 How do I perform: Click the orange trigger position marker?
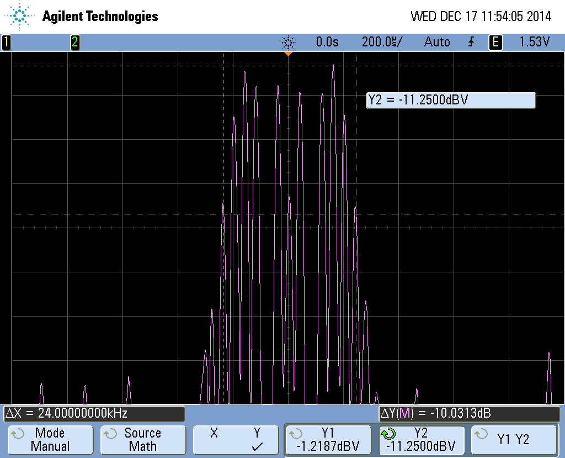(x=287, y=55)
